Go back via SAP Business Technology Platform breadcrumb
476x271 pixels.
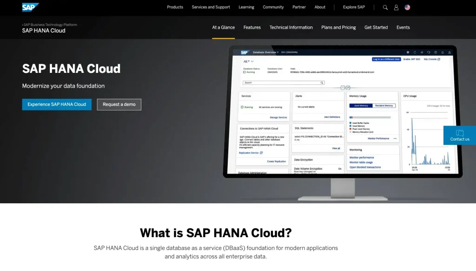[x=49, y=25]
